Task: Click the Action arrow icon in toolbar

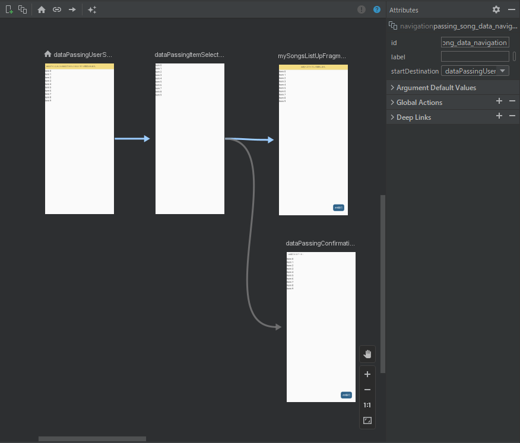Action: tap(72, 9)
